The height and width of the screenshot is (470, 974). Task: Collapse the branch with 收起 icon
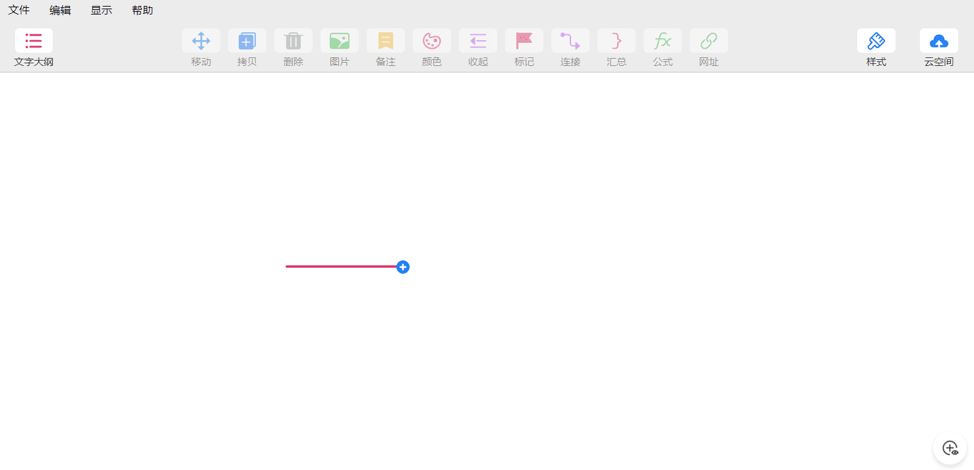point(478,41)
